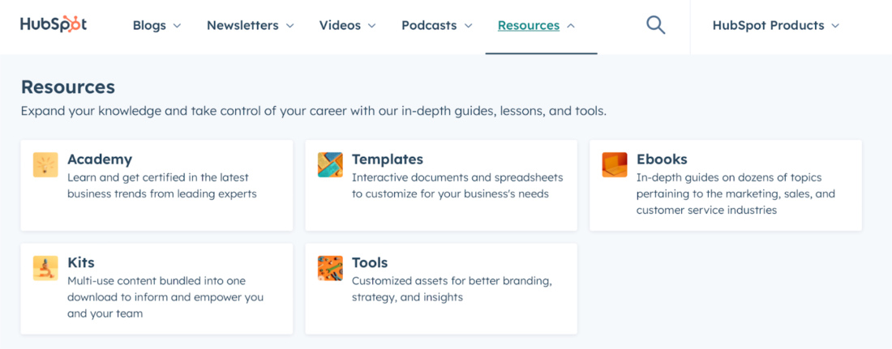Expand the Newsletters dropdown menu
The width and height of the screenshot is (892, 349).
tap(251, 26)
